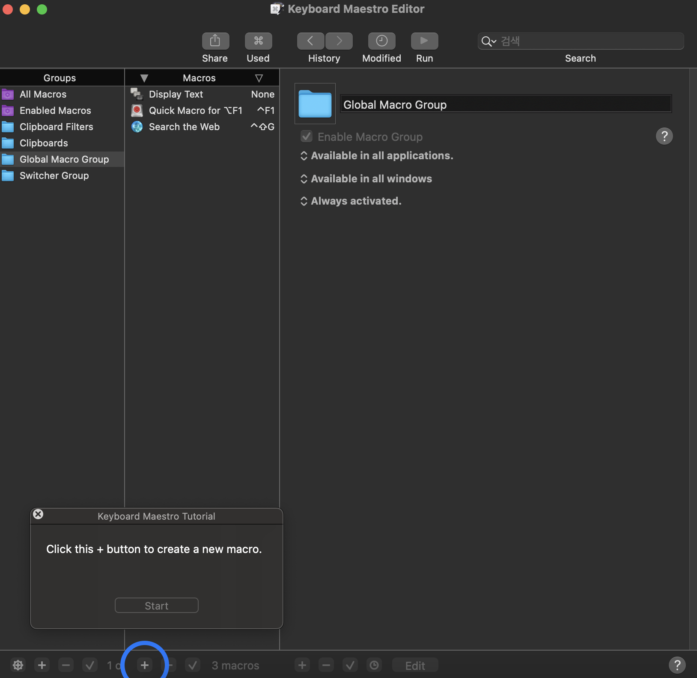Add a new macro group with plus button
This screenshot has width=697, height=678.
coord(42,665)
